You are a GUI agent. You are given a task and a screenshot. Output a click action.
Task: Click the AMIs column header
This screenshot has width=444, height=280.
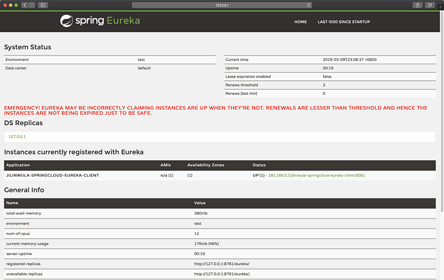165,165
